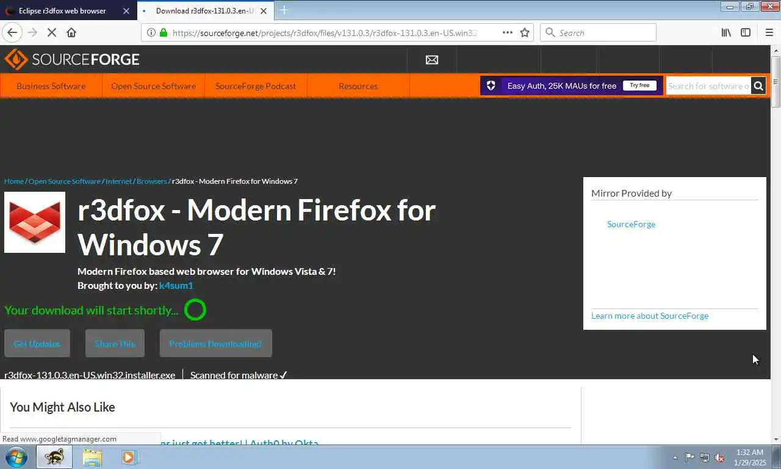Viewport: 781px width, 469px height.
Task: Click into the browser Search box
Action: tap(598, 33)
